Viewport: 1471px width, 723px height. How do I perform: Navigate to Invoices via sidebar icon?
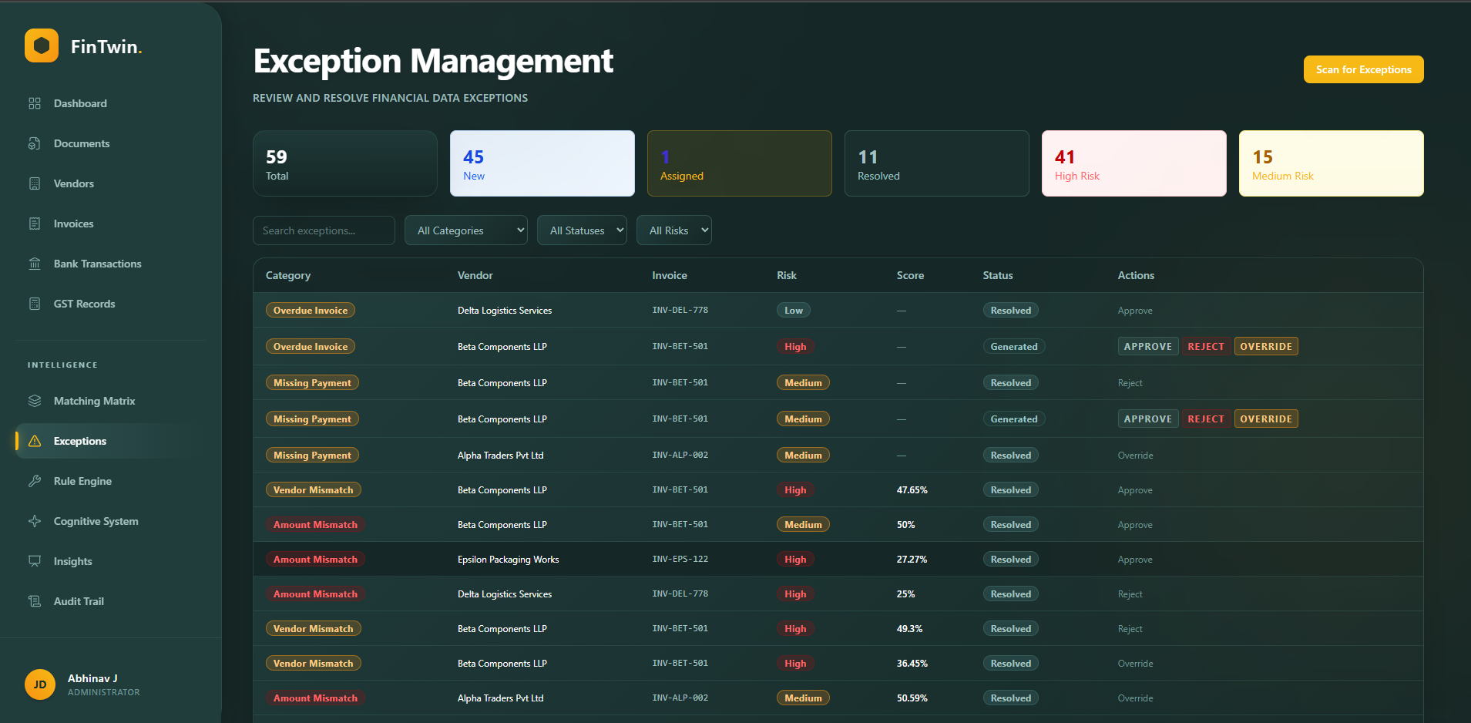pos(73,223)
